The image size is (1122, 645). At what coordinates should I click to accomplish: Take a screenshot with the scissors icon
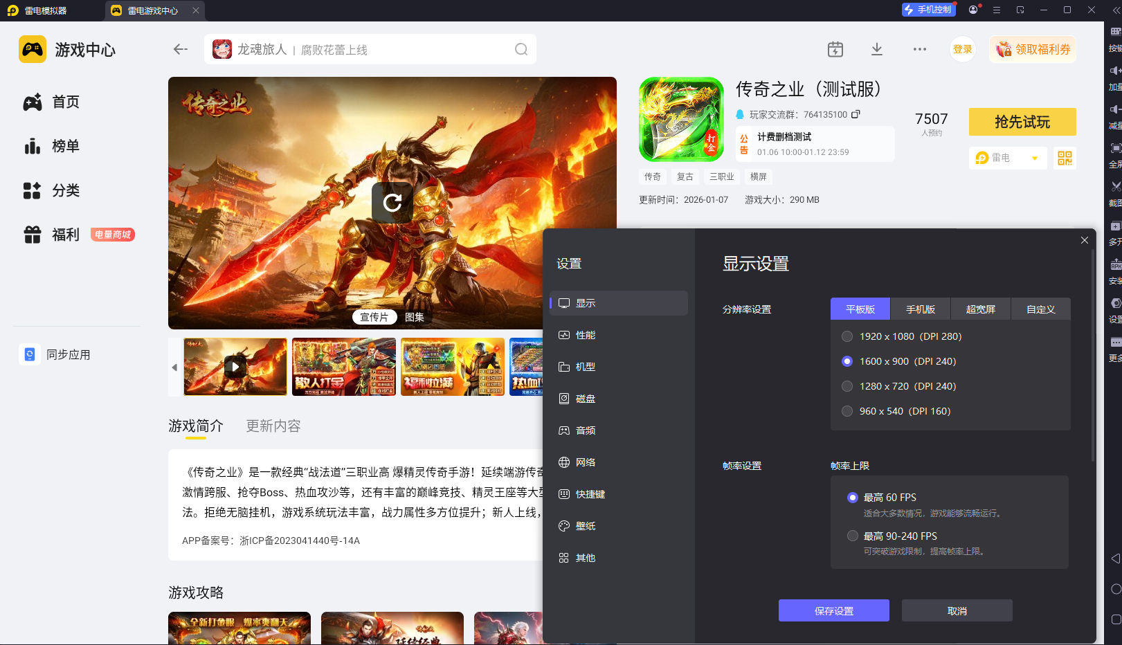point(1115,187)
